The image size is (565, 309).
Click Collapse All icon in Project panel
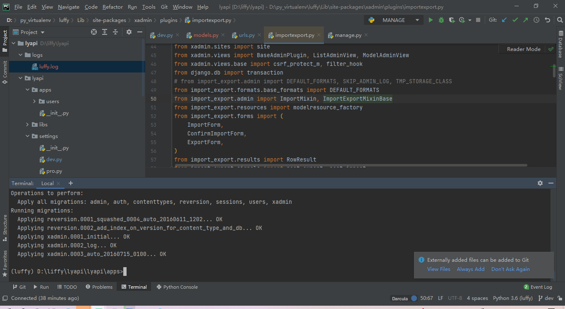click(115, 32)
